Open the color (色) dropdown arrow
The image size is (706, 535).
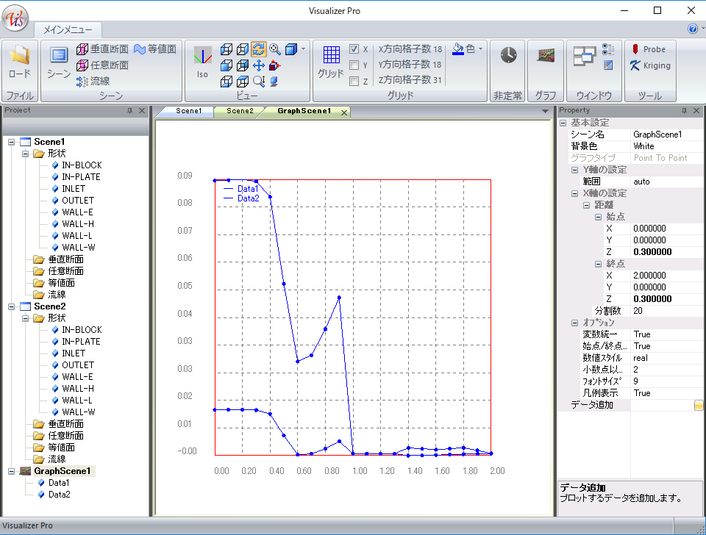[481, 49]
